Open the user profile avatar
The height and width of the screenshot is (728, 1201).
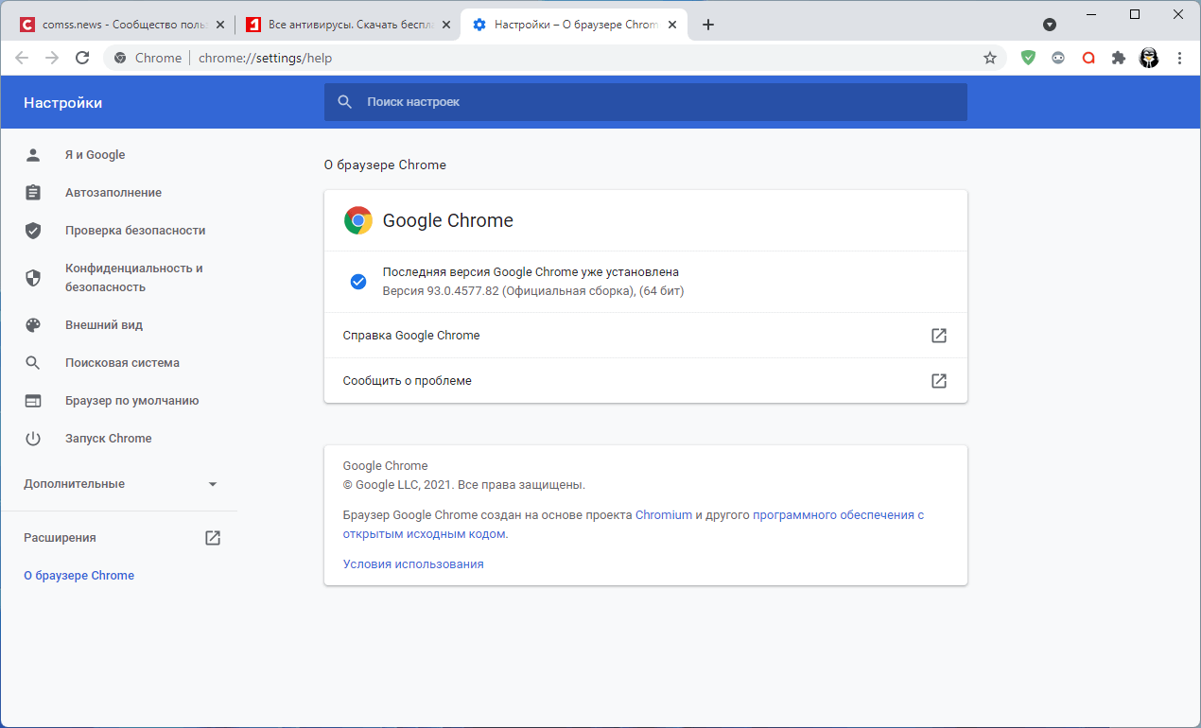[x=1149, y=58]
